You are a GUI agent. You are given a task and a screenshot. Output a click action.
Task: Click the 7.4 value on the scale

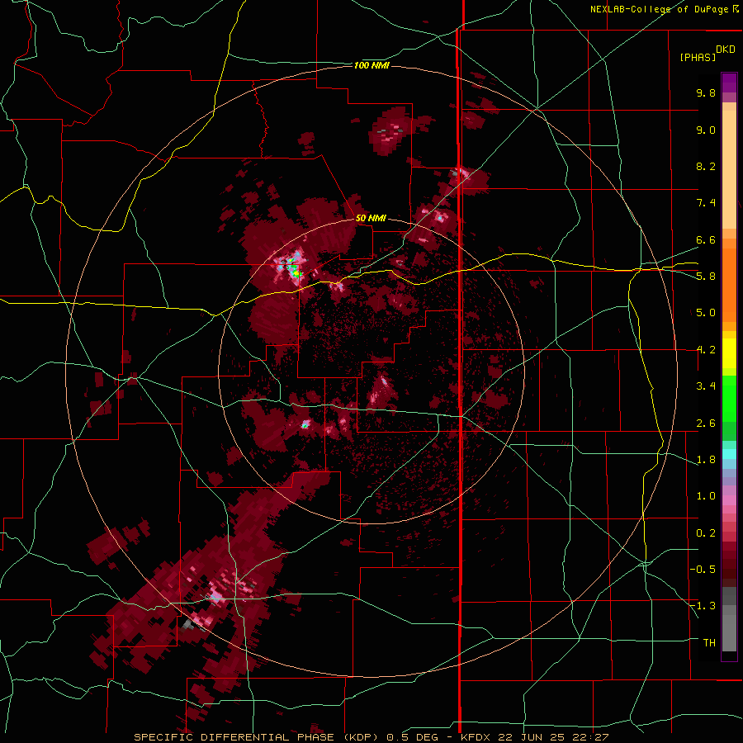tap(706, 203)
